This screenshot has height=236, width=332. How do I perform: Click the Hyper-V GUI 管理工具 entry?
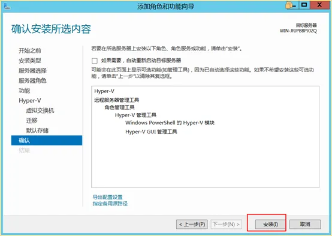pos(151,132)
